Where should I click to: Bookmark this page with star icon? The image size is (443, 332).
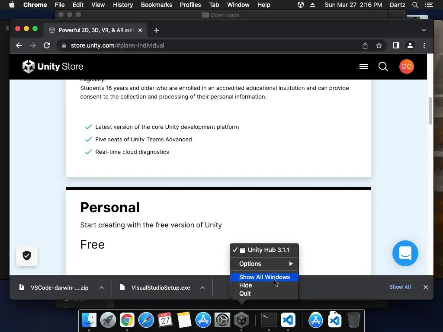tap(379, 45)
